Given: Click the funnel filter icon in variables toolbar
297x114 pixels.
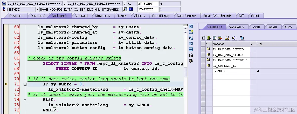Looking at the screenshot, I should [x=242, y=38].
